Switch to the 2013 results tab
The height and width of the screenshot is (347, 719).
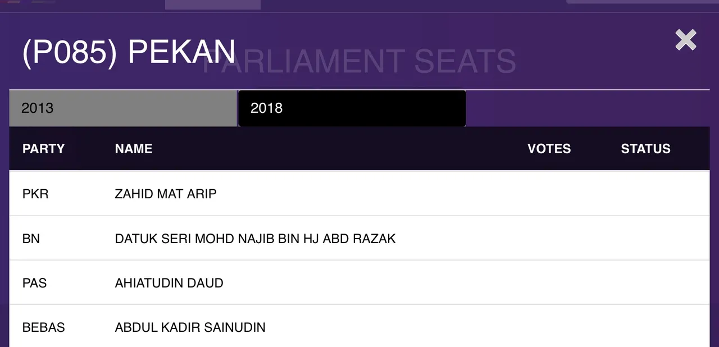pyautogui.click(x=123, y=108)
